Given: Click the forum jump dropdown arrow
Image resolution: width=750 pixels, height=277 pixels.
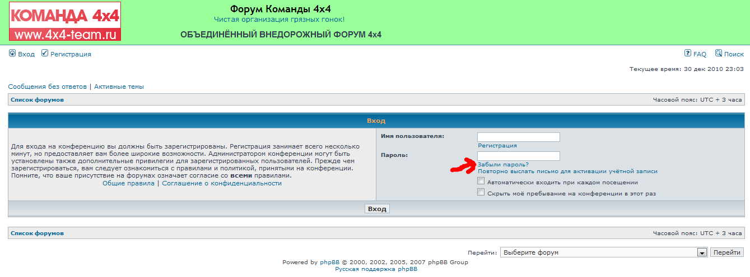Looking at the screenshot, I should coord(702,252).
